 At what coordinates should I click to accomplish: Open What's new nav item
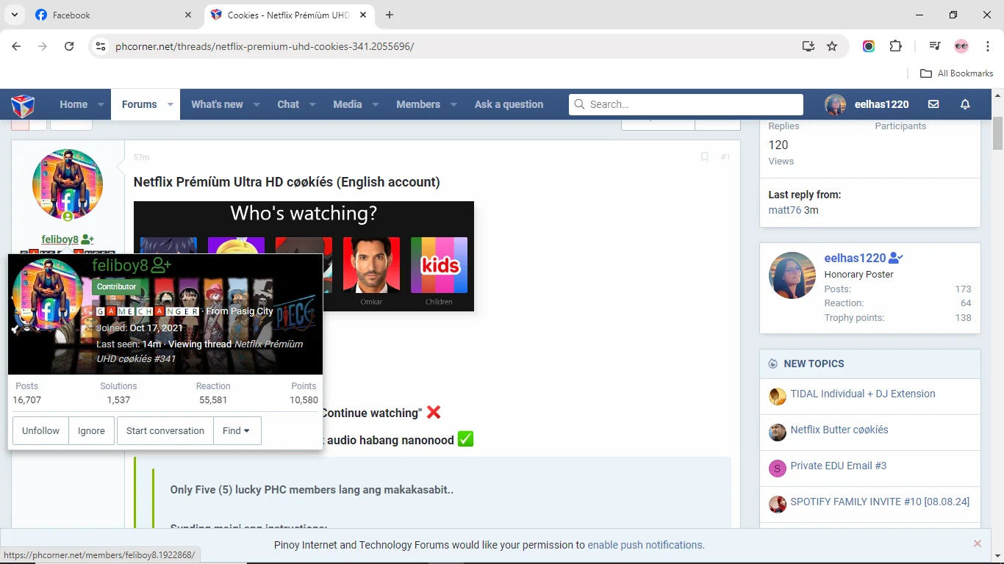click(x=217, y=104)
